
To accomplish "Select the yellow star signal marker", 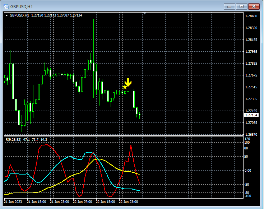I will (x=125, y=87).
